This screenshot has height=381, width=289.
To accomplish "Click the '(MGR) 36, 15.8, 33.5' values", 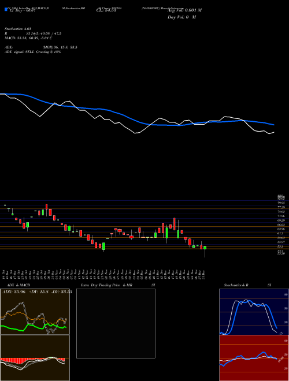I will (x=60, y=47).
